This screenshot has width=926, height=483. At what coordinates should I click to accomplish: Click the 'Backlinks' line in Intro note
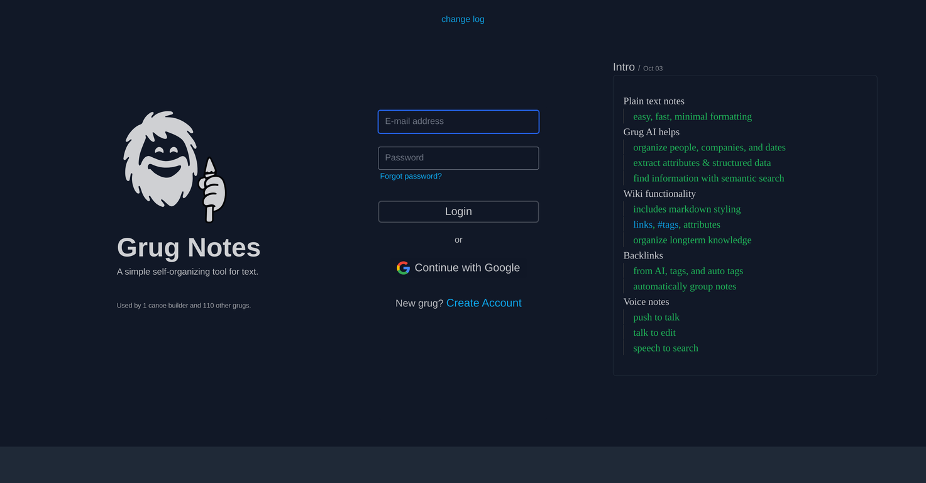[643, 255]
